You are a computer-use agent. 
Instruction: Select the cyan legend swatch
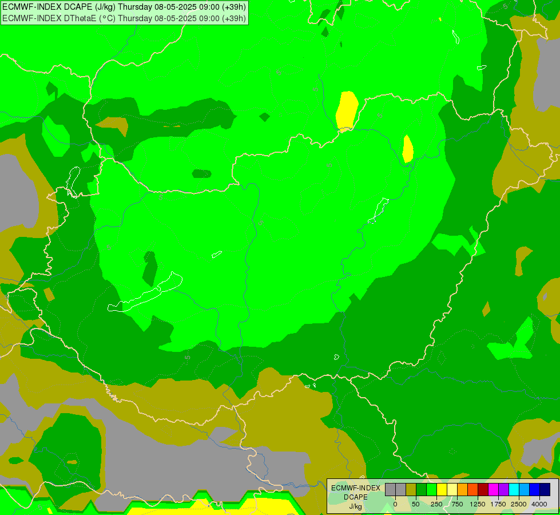click(x=514, y=490)
